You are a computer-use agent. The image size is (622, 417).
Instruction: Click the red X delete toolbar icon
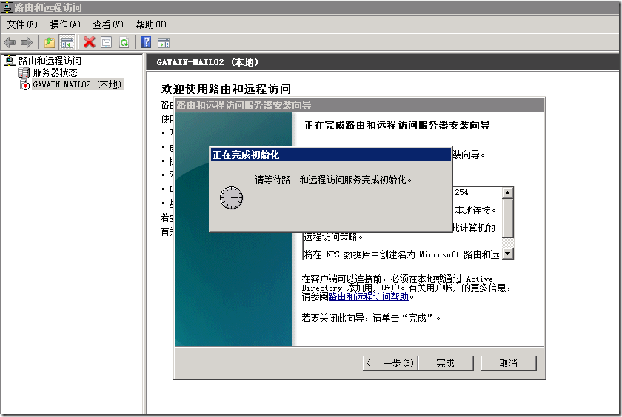coord(90,42)
